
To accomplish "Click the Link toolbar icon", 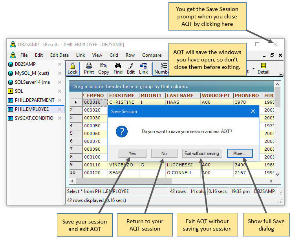I will point(143,69).
